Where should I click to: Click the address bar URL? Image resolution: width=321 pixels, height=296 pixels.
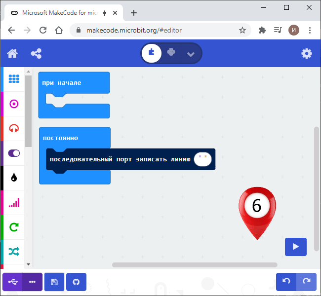coord(134,30)
